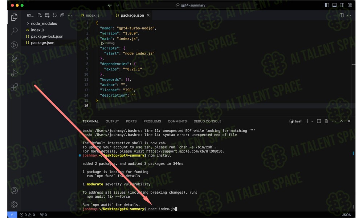
Task: Go back with the navigation arrow
Action: (x=110, y=5)
